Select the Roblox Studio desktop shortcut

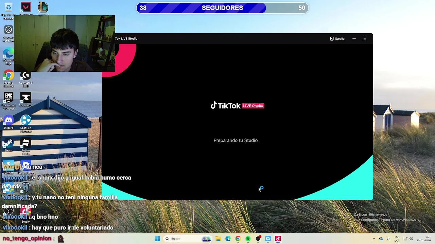coord(25,146)
